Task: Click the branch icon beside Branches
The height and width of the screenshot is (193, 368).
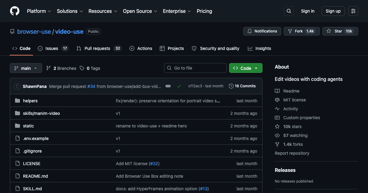Action: click(48, 68)
